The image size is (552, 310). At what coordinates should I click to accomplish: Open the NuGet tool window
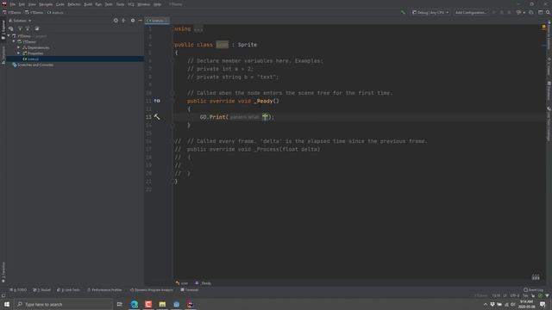pyautogui.click(x=41, y=290)
